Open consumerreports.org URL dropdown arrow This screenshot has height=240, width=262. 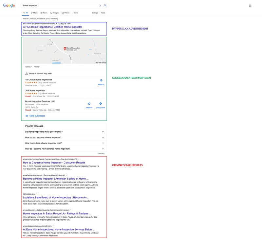[x=80, y=159]
